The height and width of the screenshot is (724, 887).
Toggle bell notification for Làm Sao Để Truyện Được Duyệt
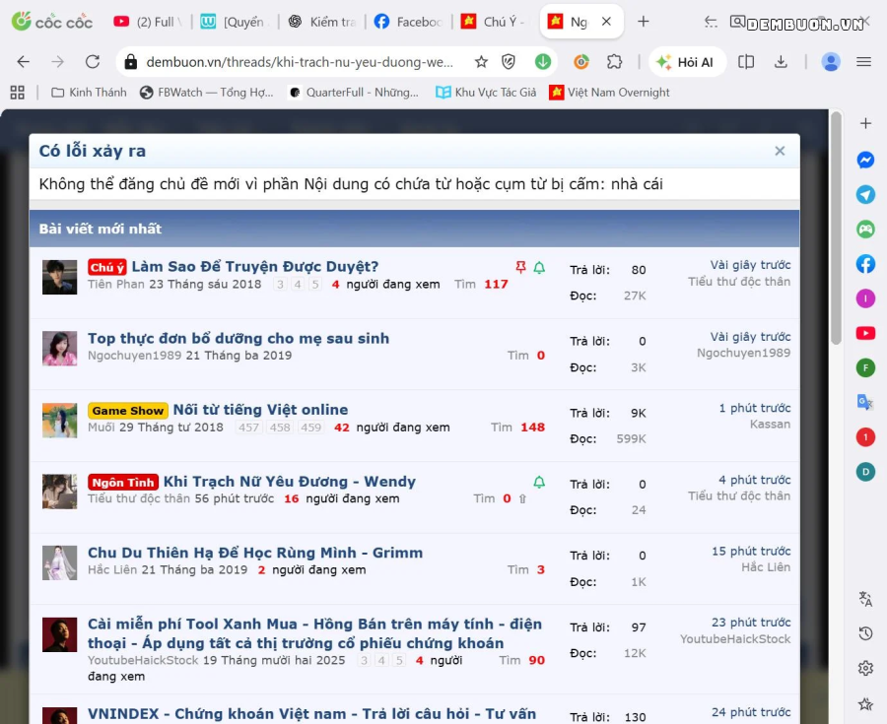[540, 267]
